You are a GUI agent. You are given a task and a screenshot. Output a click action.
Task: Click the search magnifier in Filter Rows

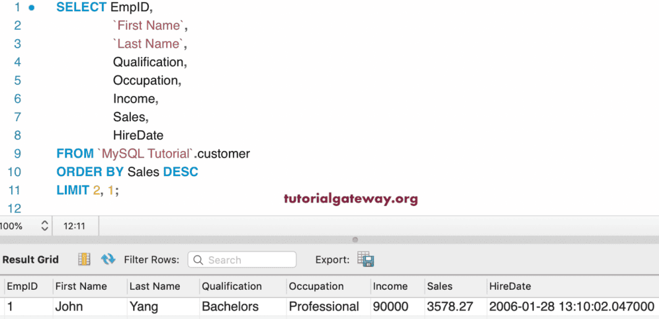point(198,260)
